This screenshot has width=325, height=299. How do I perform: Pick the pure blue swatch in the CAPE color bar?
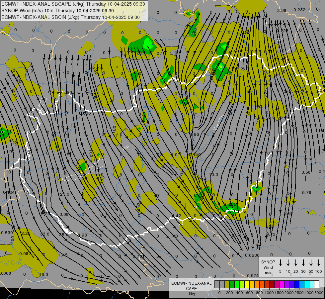pyautogui.click(x=296, y=284)
